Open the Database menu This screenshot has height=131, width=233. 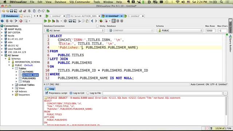[x=60, y=2]
